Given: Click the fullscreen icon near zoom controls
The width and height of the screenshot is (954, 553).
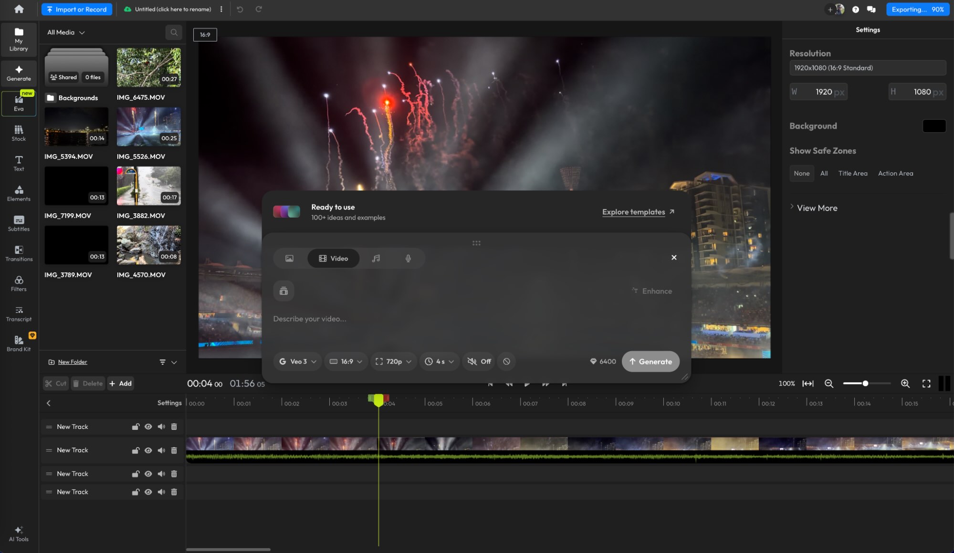Looking at the screenshot, I should [x=926, y=384].
